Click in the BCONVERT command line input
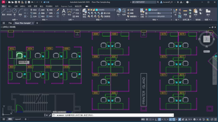Screen dimensions: 218x122 [113, 115]
